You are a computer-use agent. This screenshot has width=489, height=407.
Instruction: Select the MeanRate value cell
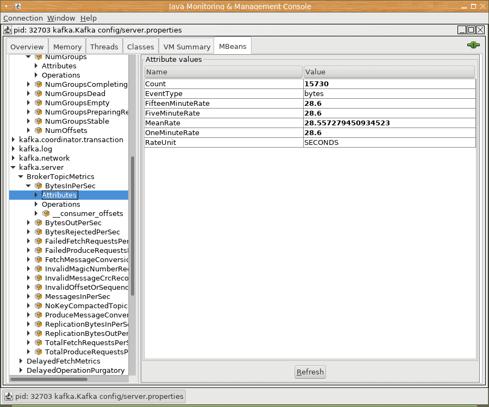point(390,123)
